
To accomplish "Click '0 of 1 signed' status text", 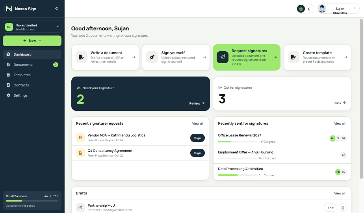I will (267, 158).
